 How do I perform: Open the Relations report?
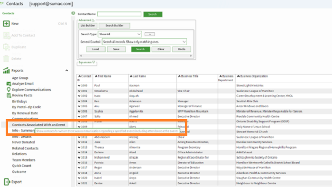pos(19,154)
